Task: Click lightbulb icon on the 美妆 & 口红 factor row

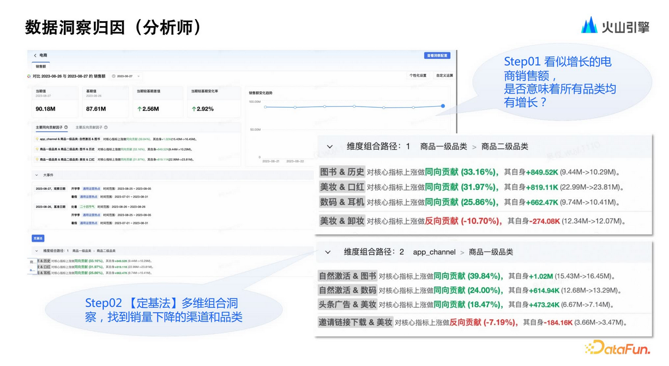Action: (x=37, y=159)
